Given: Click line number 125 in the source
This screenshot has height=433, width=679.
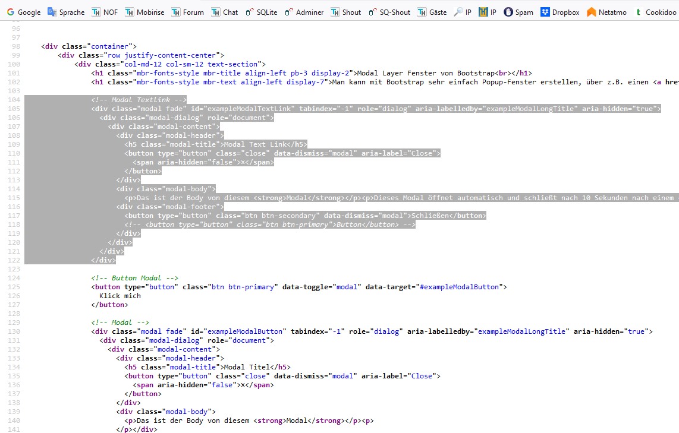Looking at the screenshot, I should pos(14,287).
